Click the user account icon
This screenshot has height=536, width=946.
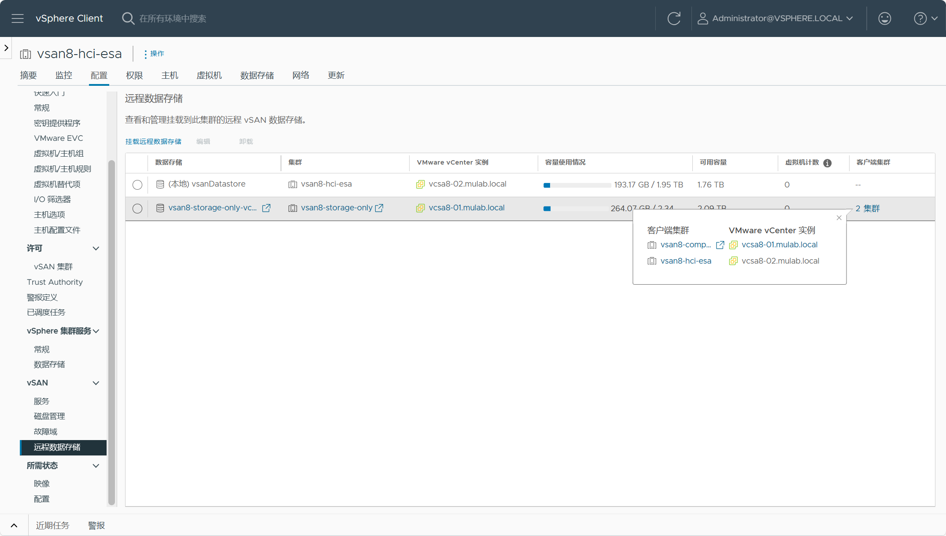tap(702, 18)
